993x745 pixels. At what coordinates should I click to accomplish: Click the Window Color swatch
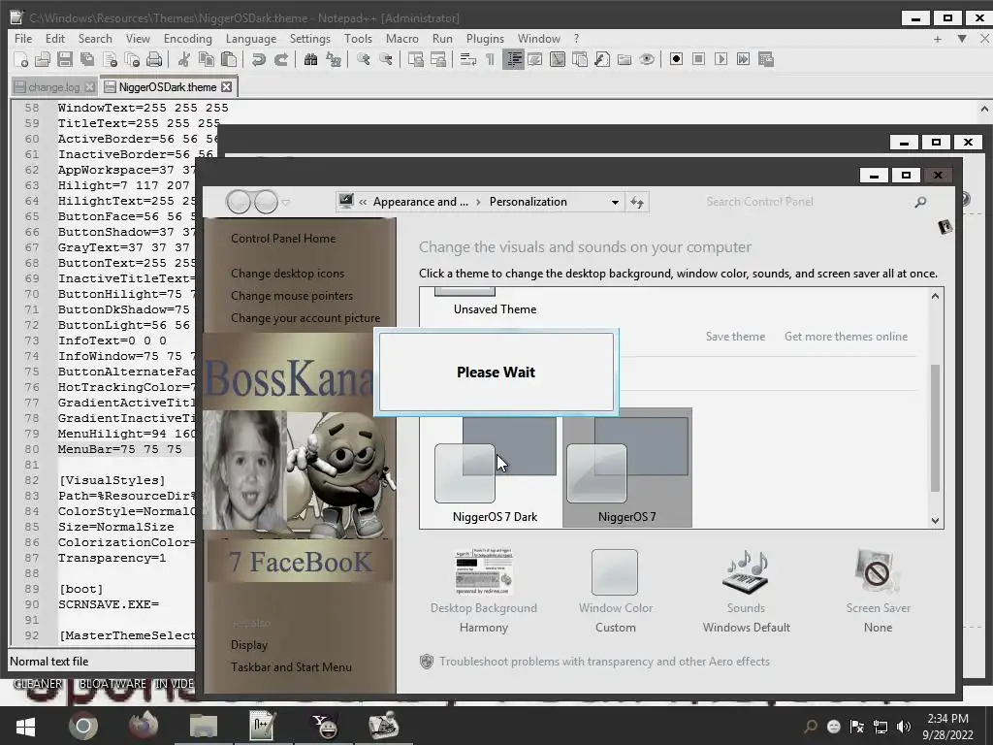tap(614, 572)
